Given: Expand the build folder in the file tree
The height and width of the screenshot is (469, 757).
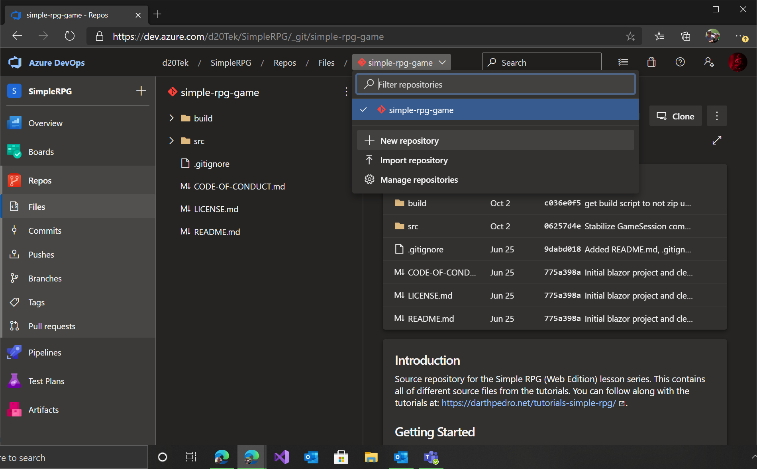Looking at the screenshot, I should pyautogui.click(x=171, y=118).
